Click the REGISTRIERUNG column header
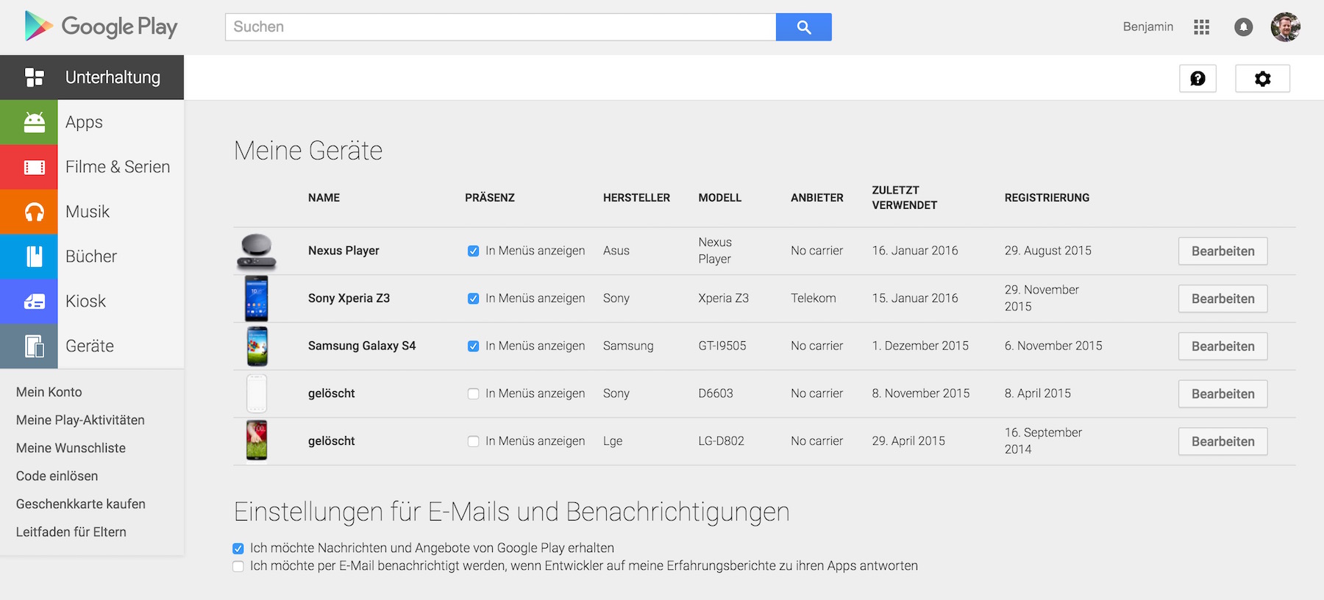 point(1047,198)
